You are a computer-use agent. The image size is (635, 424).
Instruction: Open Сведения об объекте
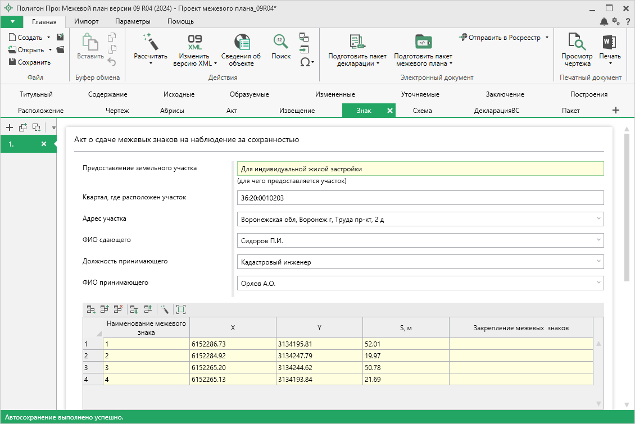241,43
